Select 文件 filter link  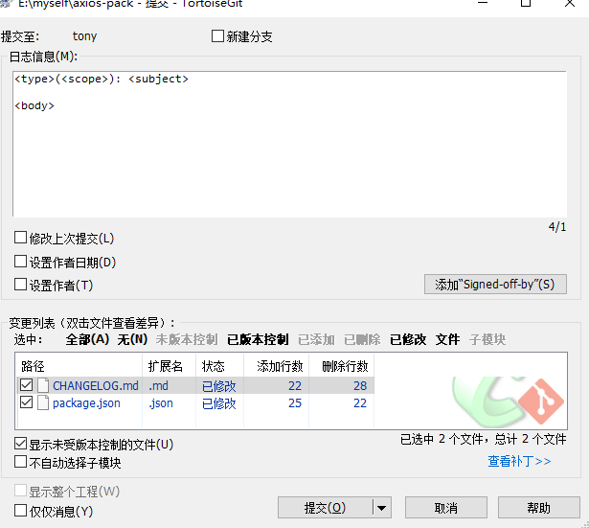(447, 339)
